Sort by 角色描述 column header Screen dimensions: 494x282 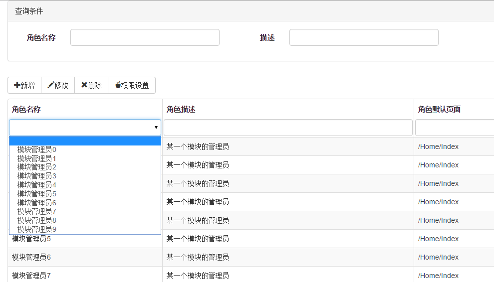(x=181, y=109)
